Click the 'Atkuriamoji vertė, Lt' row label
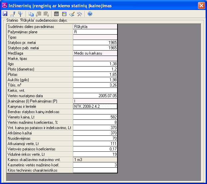Image resolution: width=207 pixels, height=184 pixels. coord(40,144)
